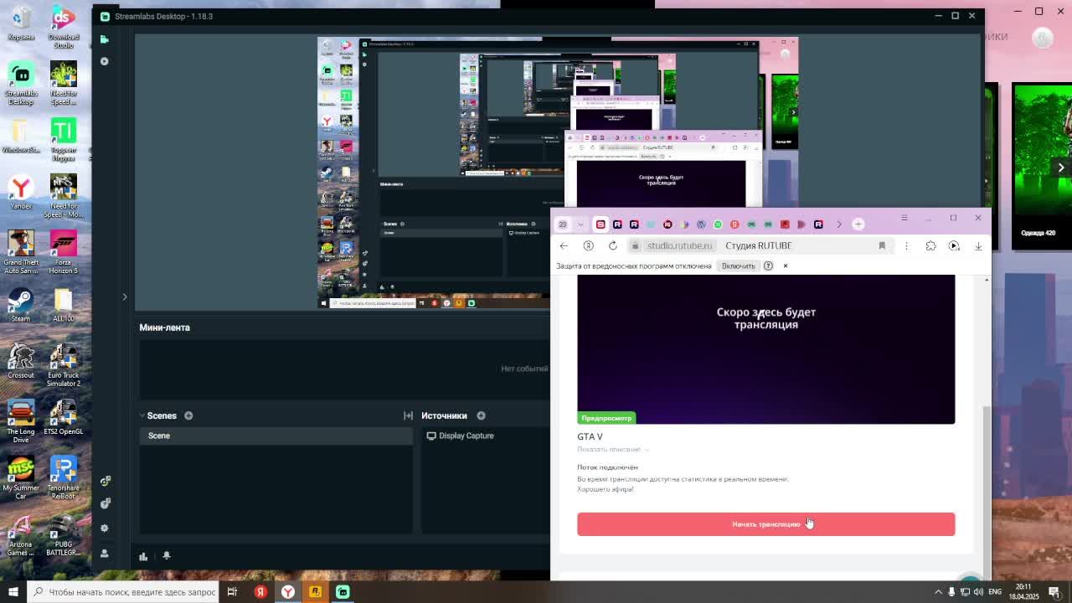This screenshot has height=603, width=1072.
Task: Dismiss the malware protection notification bar
Action: [786, 265]
